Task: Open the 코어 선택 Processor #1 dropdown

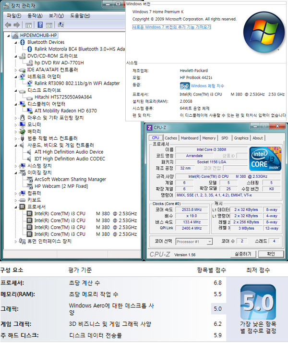Action: (x=210, y=242)
